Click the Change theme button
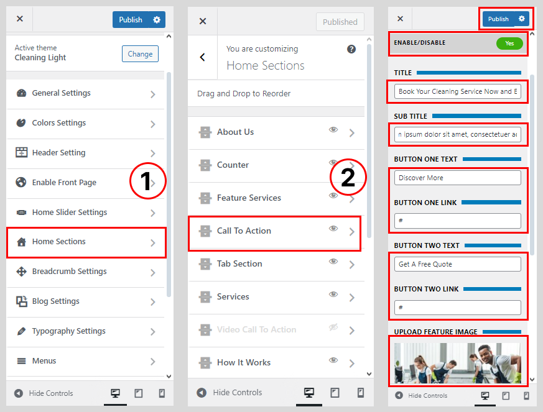Viewport: 543px width, 412px height. [x=140, y=54]
